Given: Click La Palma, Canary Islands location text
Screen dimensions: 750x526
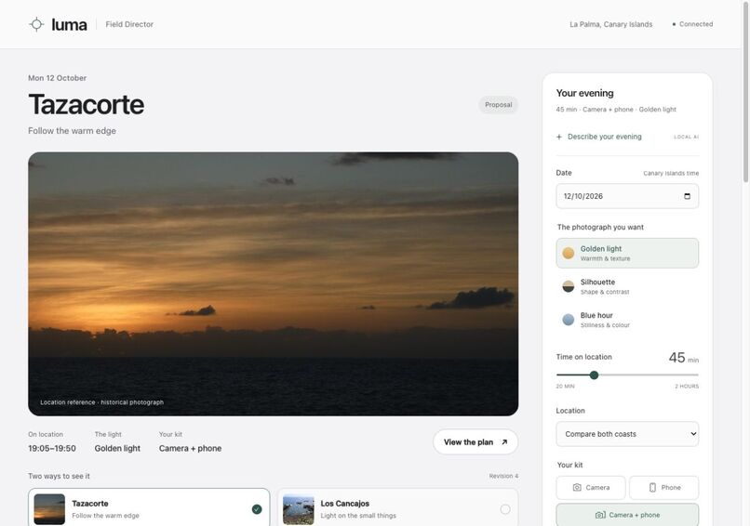Looking at the screenshot, I should tap(610, 24).
